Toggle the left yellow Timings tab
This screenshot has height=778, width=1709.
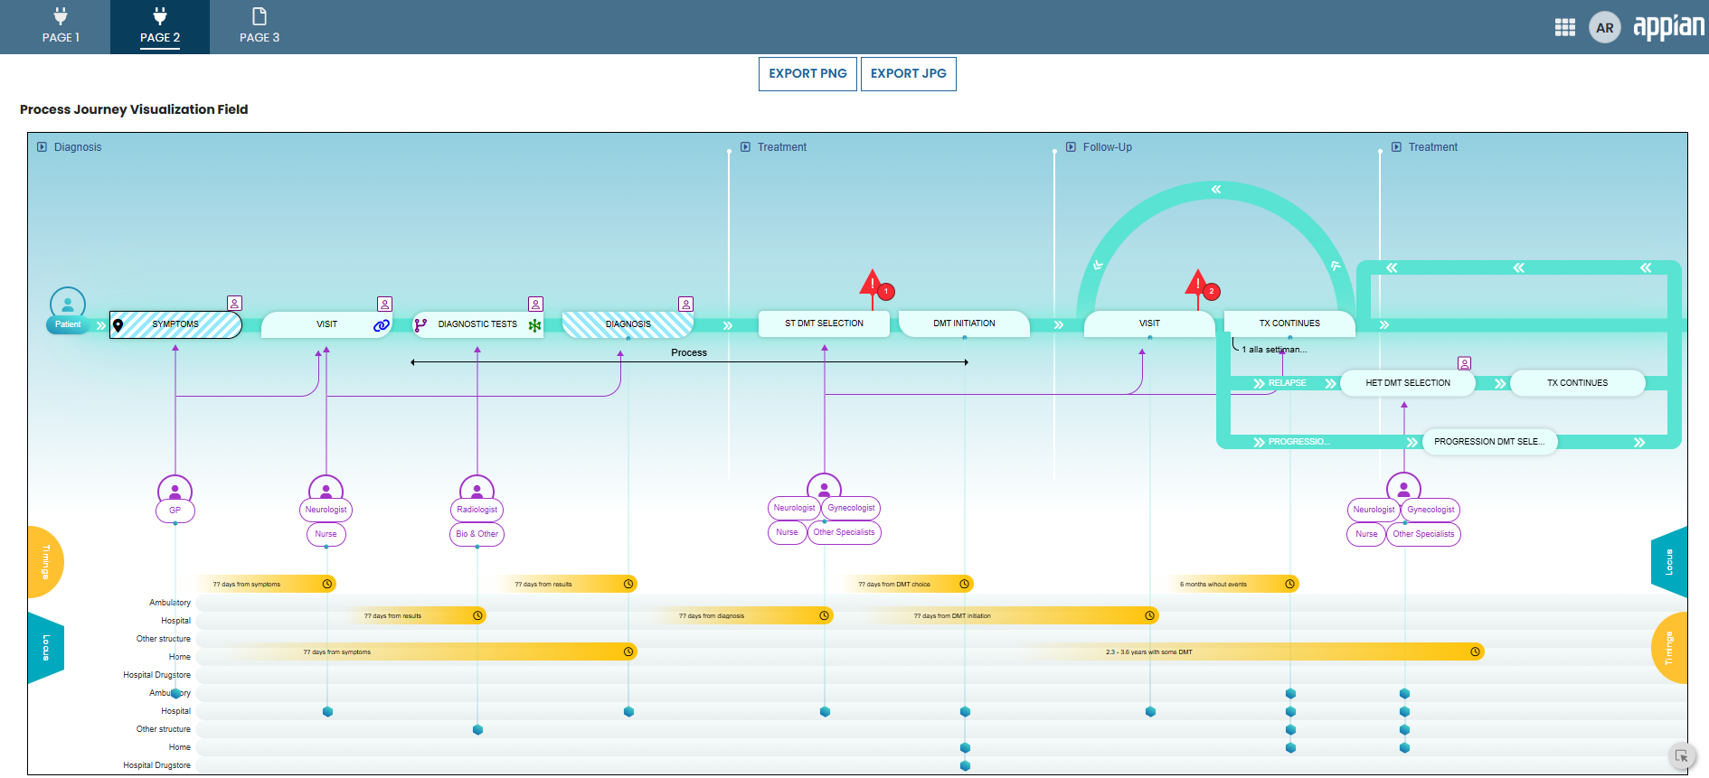pos(45,562)
